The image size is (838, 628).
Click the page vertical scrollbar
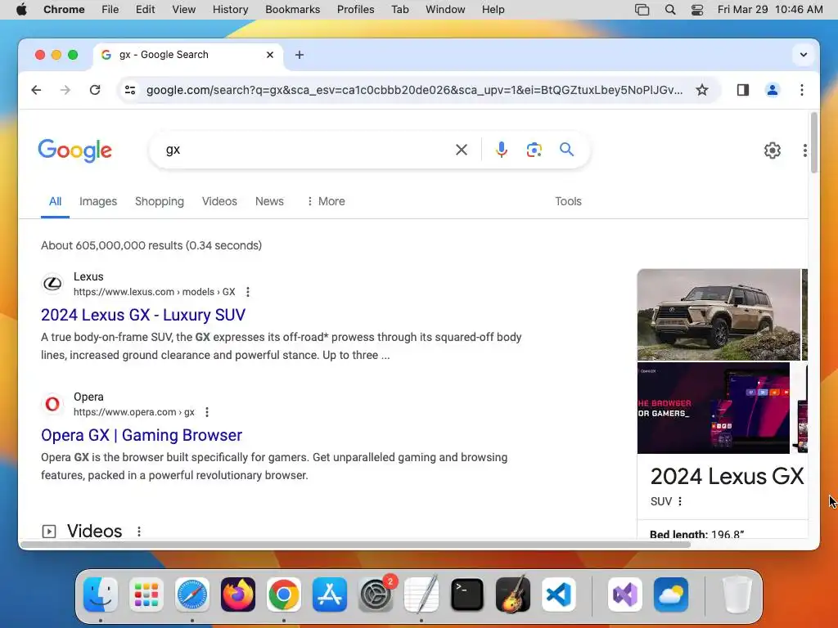[x=814, y=142]
